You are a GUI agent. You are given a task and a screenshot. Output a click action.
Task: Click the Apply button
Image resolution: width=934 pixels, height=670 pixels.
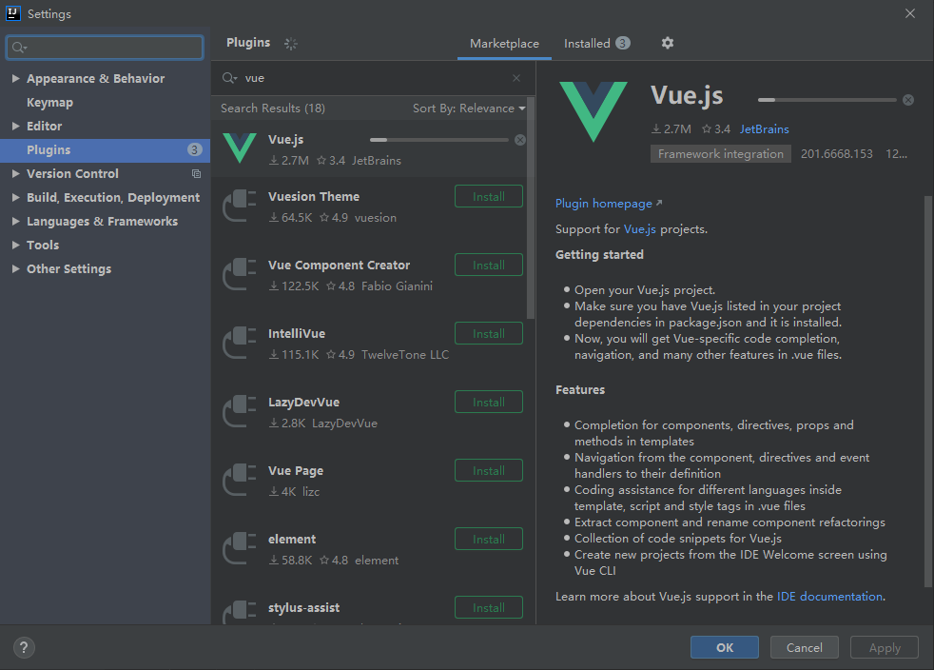click(884, 647)
